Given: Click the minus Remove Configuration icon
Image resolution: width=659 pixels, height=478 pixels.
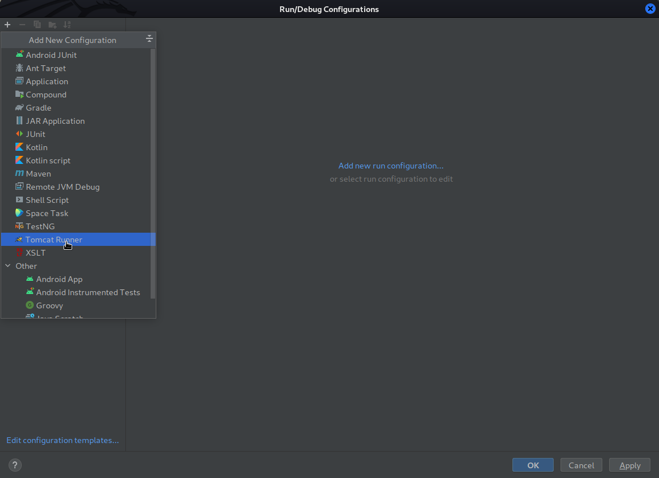Looking at the screenshot, I should (x=22, y=25).
